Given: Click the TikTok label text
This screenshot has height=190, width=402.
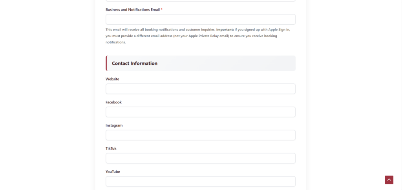Looking at the screenshot, I should [x=111, y=148].
